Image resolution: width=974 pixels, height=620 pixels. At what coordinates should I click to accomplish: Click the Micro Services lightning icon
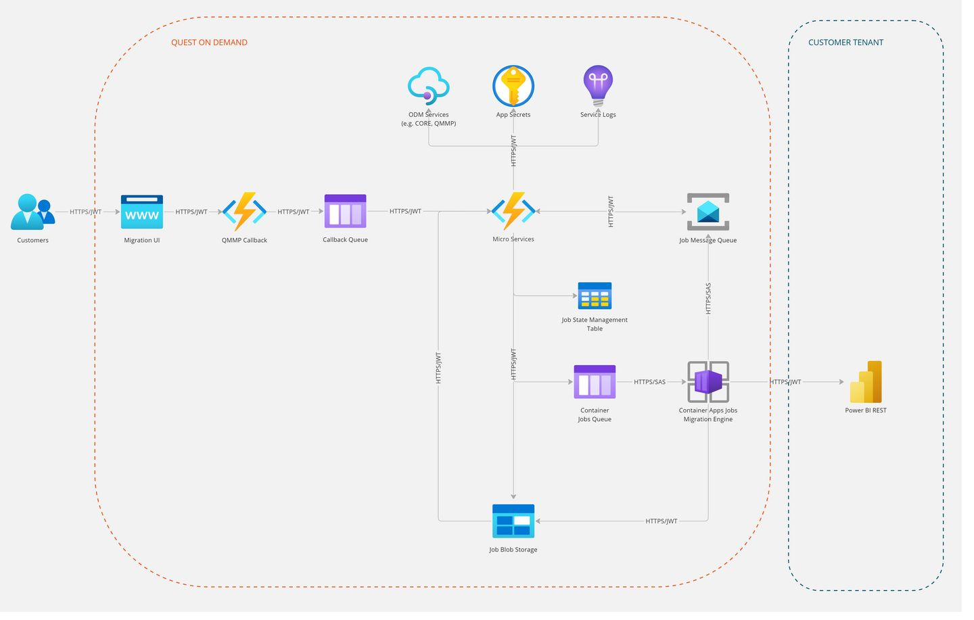point(513,211)
